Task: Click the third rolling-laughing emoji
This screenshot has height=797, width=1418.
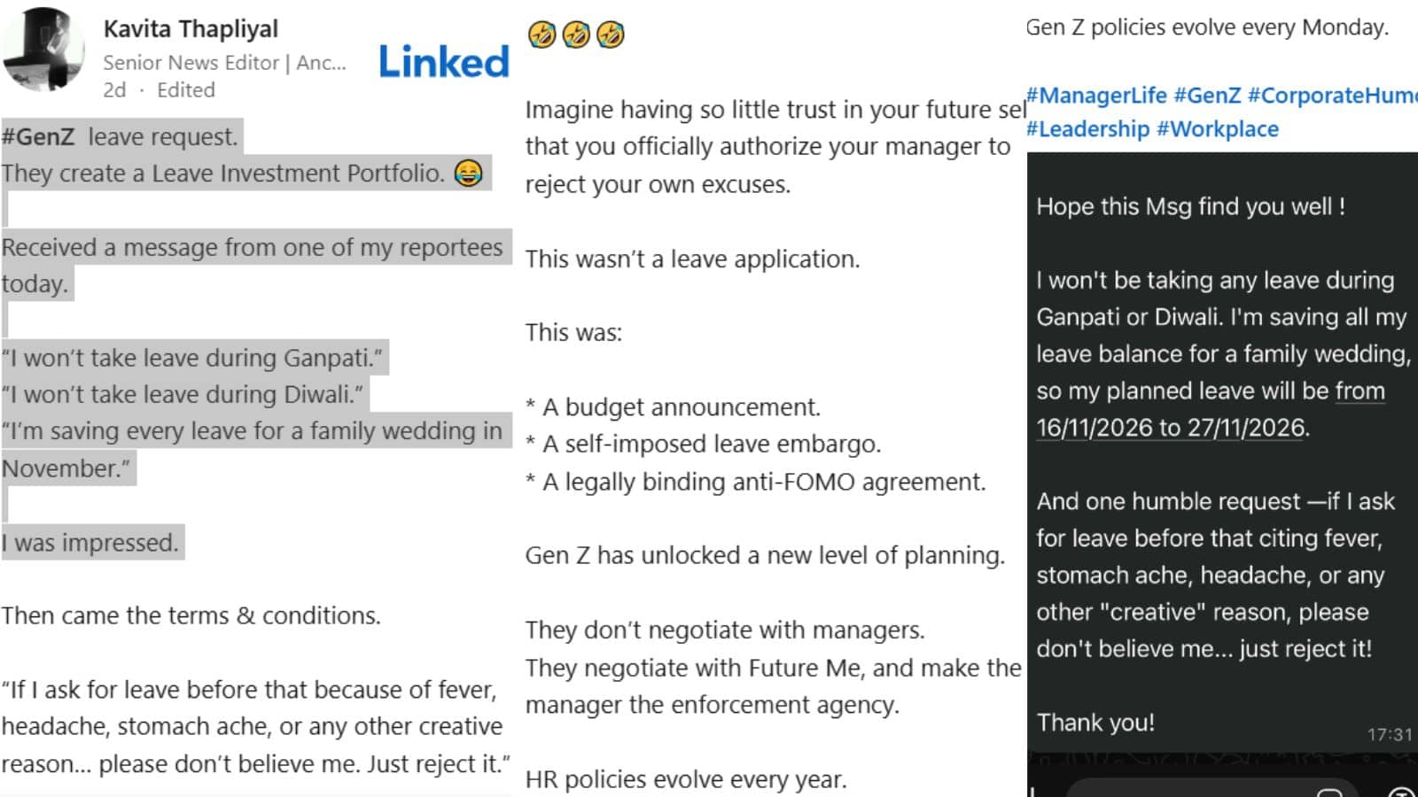Action: pyautogui.click(x=611, y=35)
